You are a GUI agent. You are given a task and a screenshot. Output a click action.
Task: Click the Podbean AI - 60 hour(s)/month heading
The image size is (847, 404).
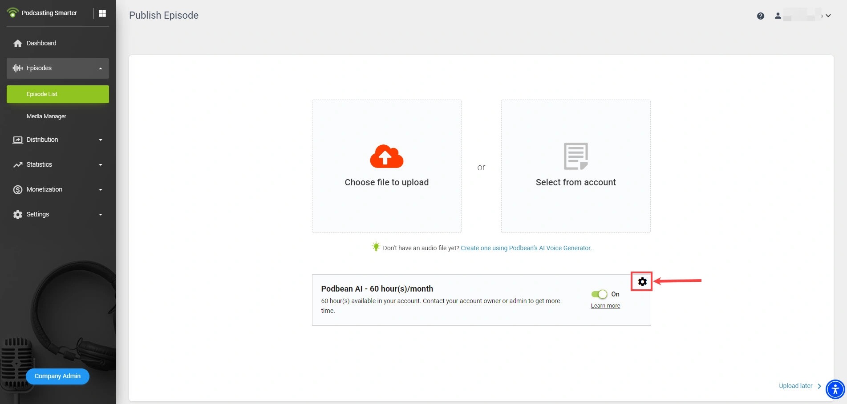pos(377,289)
